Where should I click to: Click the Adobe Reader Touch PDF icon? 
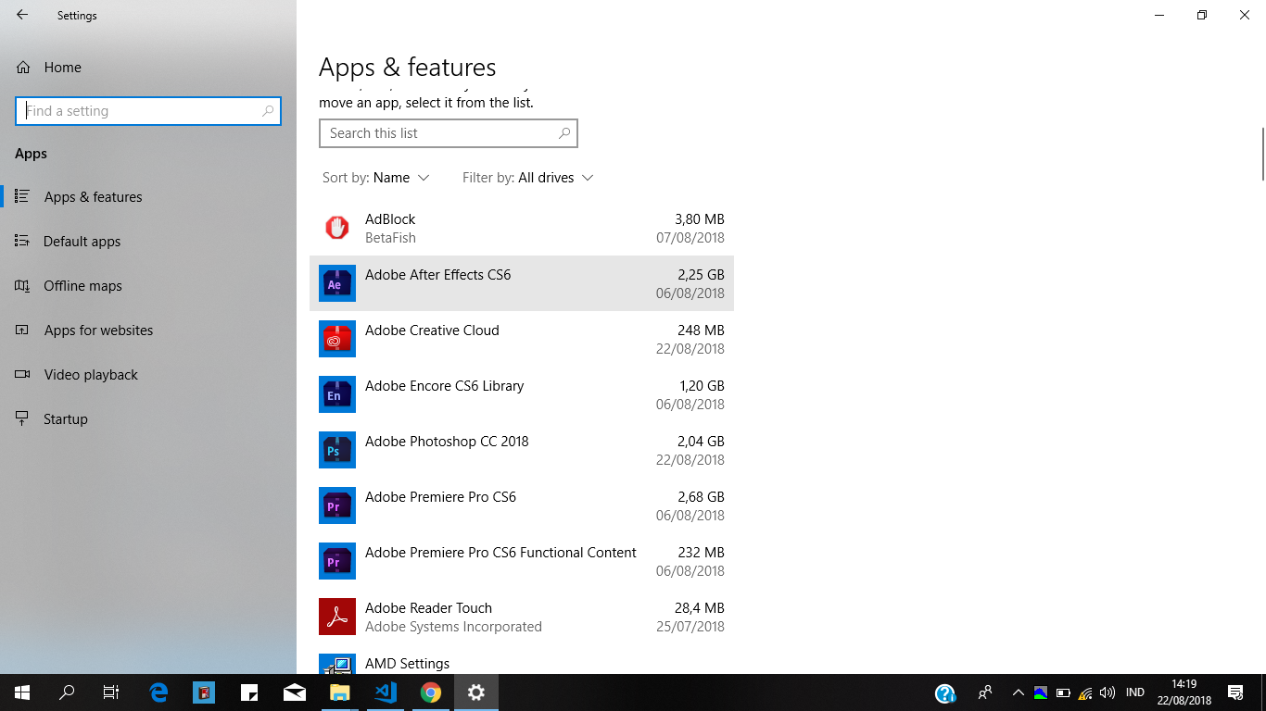pos(337,617)
